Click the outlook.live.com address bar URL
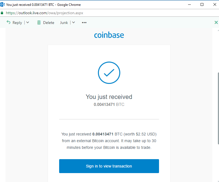Screen dimensions: 219x182 pyautogui.click(x=44, y=13)
